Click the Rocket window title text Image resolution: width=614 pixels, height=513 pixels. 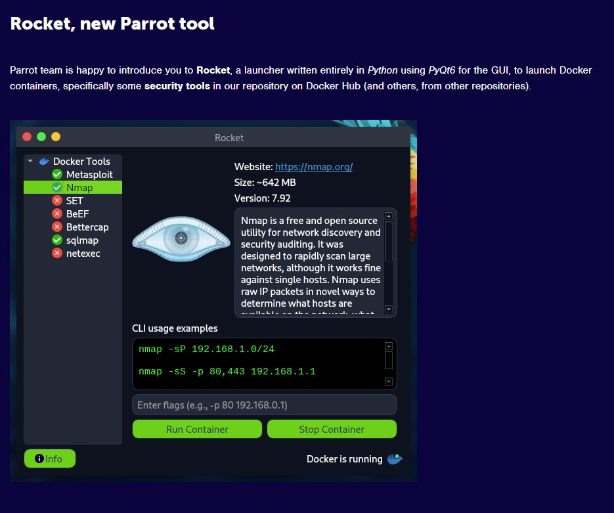coord(229,138)
